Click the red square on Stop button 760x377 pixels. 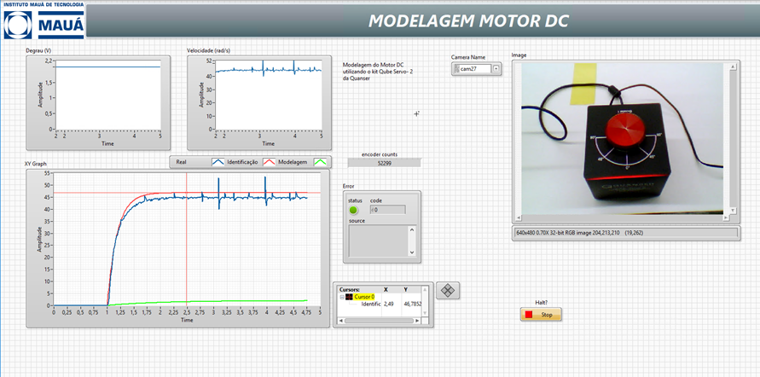pyautogui.click(x=530, y=315)
